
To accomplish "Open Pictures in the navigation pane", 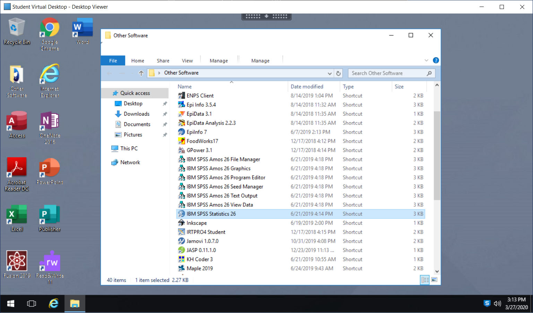I will [133, 135].
